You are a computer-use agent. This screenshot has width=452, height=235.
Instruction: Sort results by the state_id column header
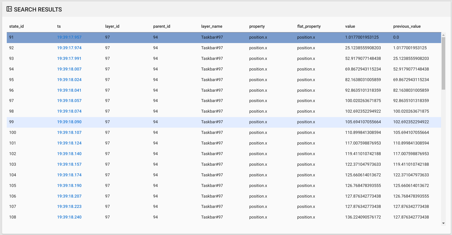pos(17,26)
